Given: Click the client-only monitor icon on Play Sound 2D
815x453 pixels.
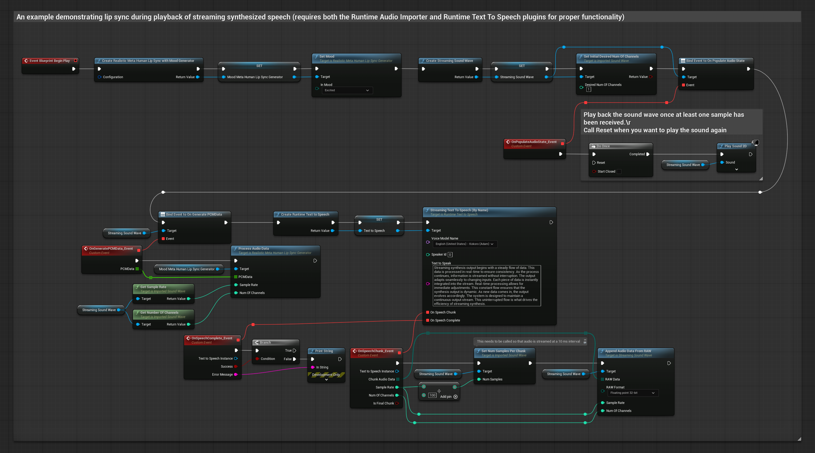Looking at the screenshot, I should (756, 143).
